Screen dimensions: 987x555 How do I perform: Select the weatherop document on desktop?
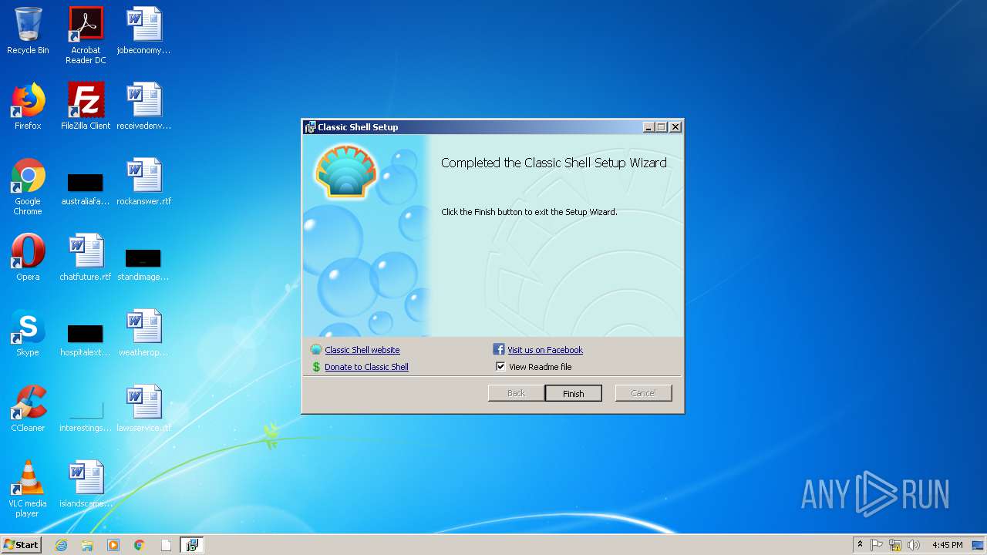point(143,333)
